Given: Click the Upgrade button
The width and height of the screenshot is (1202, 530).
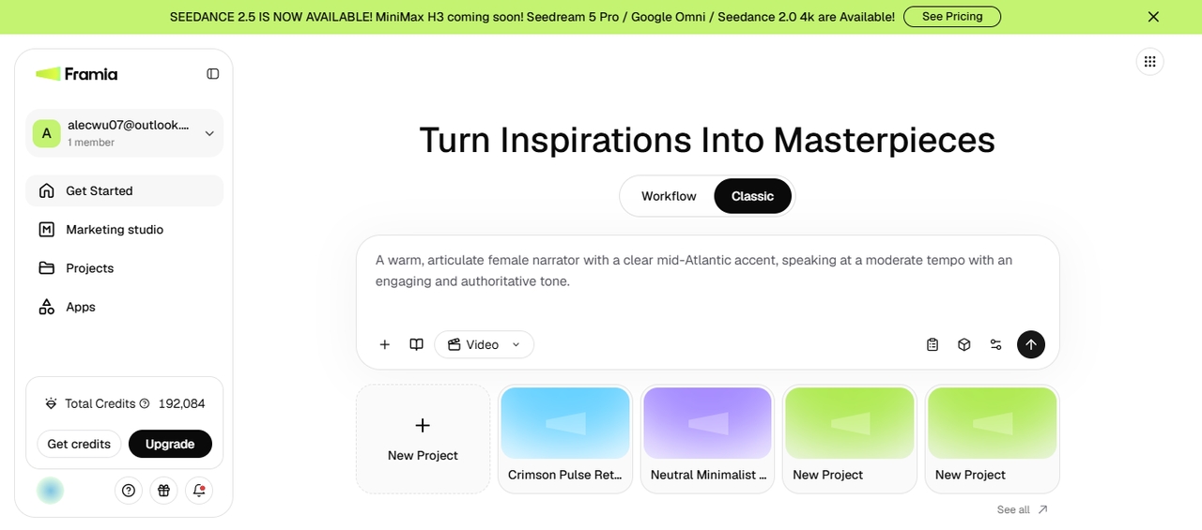Looking at the screenshot, I should (170, 444).
